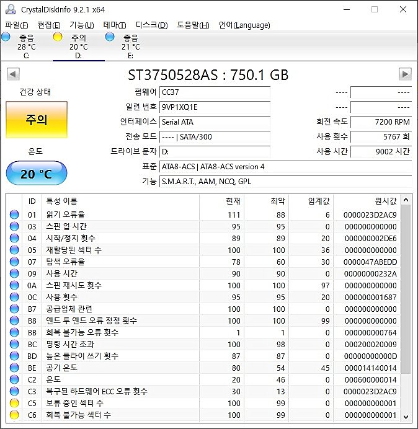Open the 도움말(H) menu

coord(193,25)
